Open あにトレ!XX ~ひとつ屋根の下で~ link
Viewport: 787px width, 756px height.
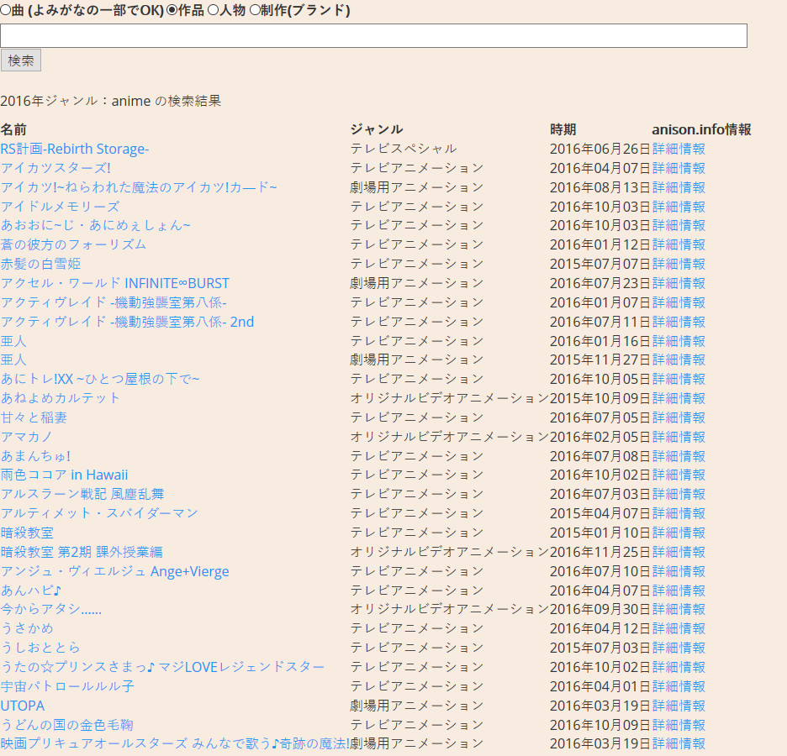100,379
